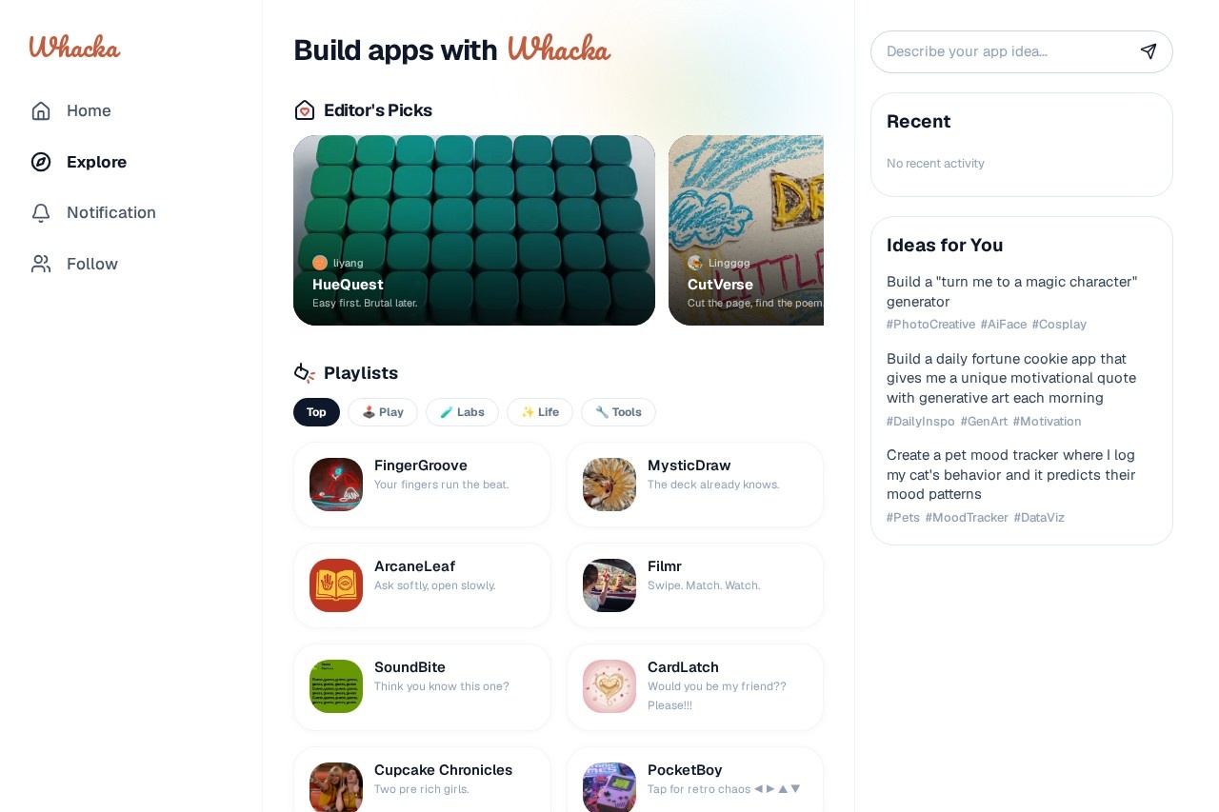Open Follow using people icon
The height and width of the screenshot is (812, 1219).
click(x=41, y=264)
